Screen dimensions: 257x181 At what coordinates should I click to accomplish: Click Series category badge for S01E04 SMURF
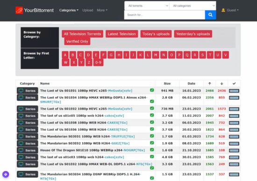(x=28, y=97)
